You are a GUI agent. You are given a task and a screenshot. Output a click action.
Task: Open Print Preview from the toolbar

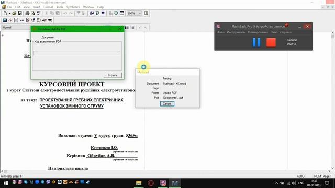click(33, 13)
